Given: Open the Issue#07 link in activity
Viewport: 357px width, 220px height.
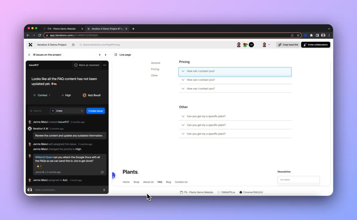Looking at the screenshot, I should tap(63, 122).
